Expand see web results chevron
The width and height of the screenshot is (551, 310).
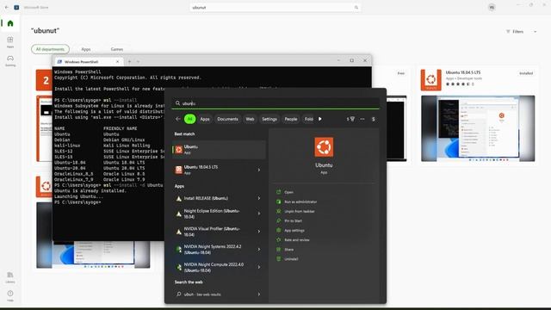[x=259, y=294]
